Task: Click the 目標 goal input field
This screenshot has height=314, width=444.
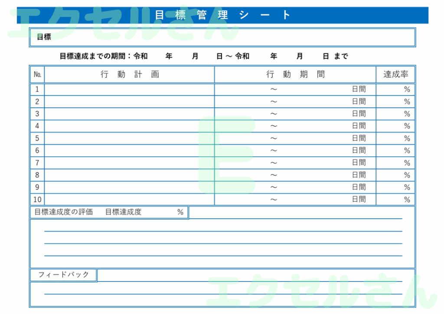Action: pos(217,37)
